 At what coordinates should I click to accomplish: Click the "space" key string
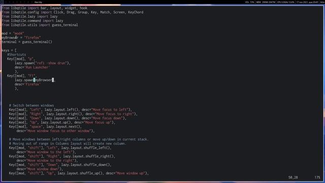(36, 127)
